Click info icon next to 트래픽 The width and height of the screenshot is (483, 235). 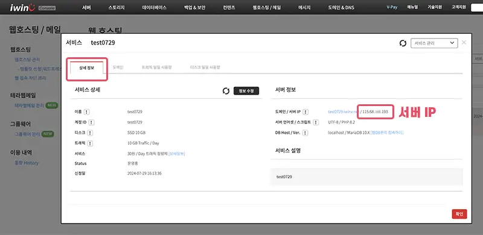[x=90, y=143]
